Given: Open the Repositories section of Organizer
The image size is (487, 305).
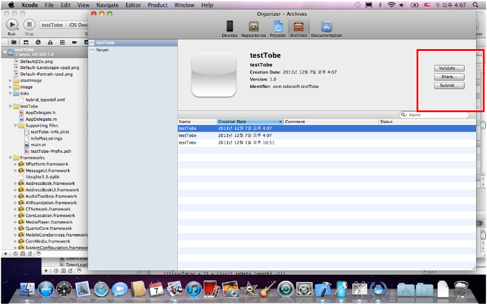Looking at the screenshot, I should [x=253, y=29].
